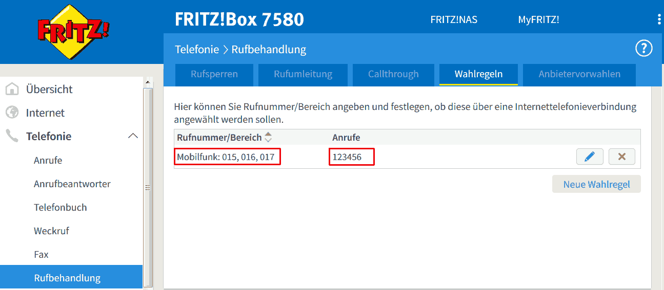Switch to the Rufsperren tab
The height and width of the screenshot is (290, 664).
(x=214, y=74)
